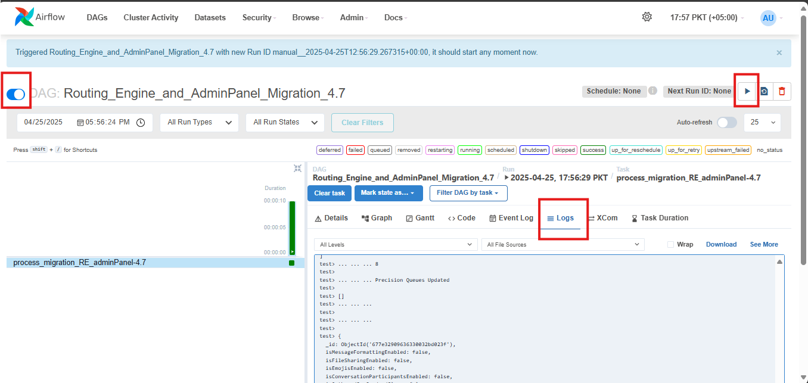Click the Clear task button
The width and height of the screenshot is (808, 383).
pos(330,193)
